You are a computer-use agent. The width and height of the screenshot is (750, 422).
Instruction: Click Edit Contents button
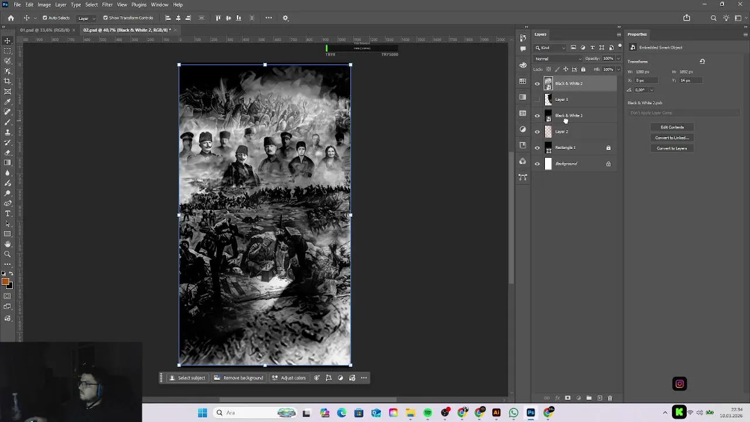tap(672, 127)
